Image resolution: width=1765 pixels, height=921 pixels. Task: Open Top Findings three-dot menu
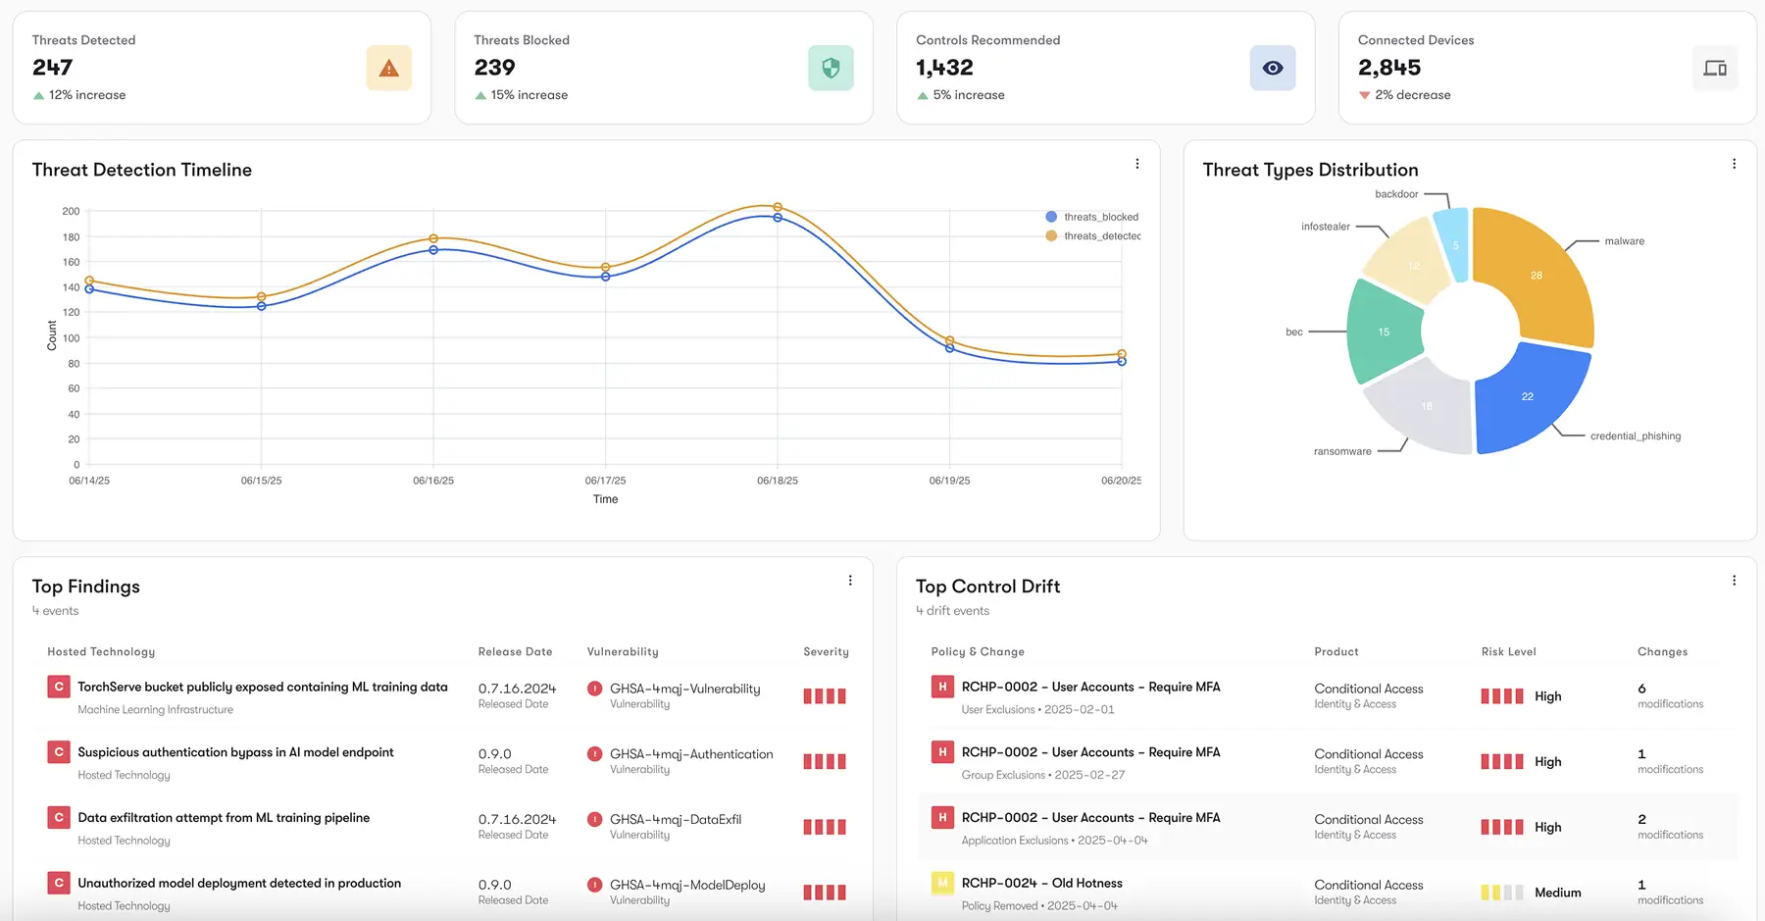pyautogui.click(x=850, y=581)
